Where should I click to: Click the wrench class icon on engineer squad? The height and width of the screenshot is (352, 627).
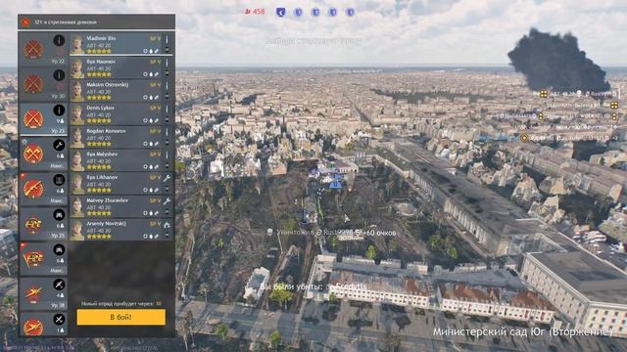(59, 145)
